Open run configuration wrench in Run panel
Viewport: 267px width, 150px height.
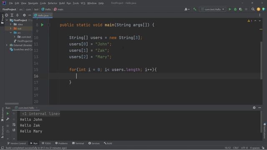[8, 119]
